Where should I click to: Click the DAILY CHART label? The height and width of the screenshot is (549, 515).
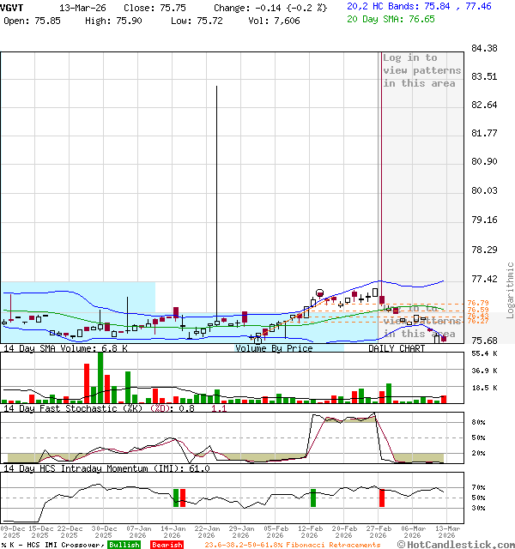point(397,349)
